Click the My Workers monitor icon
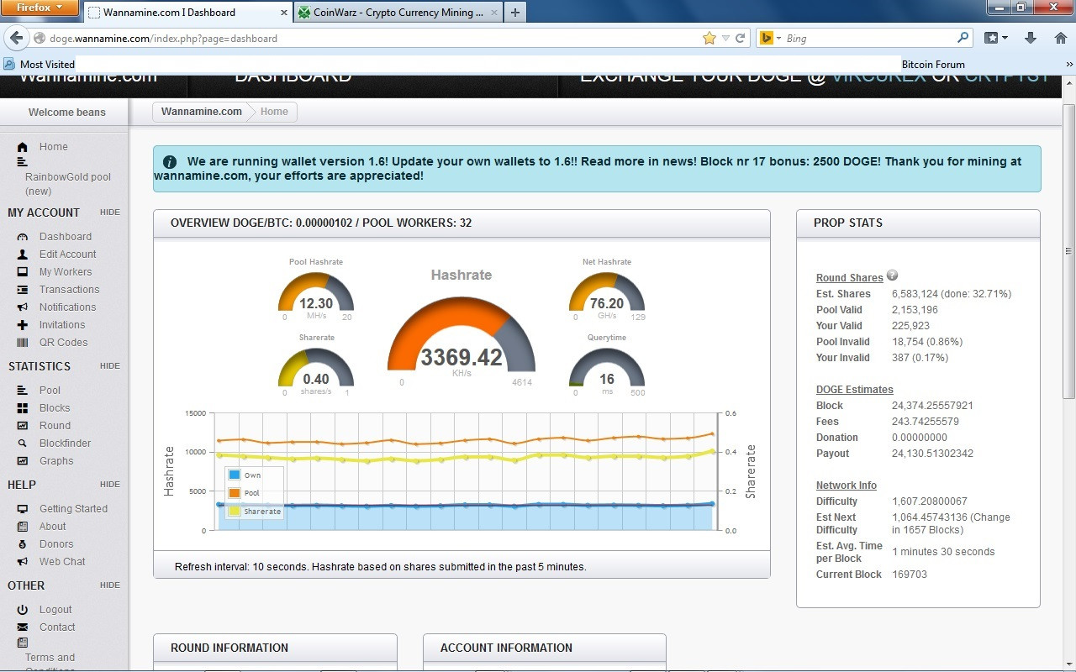The height and width of the screenshot is (672, 1076). pyautogui.click(x=22, y=272)
